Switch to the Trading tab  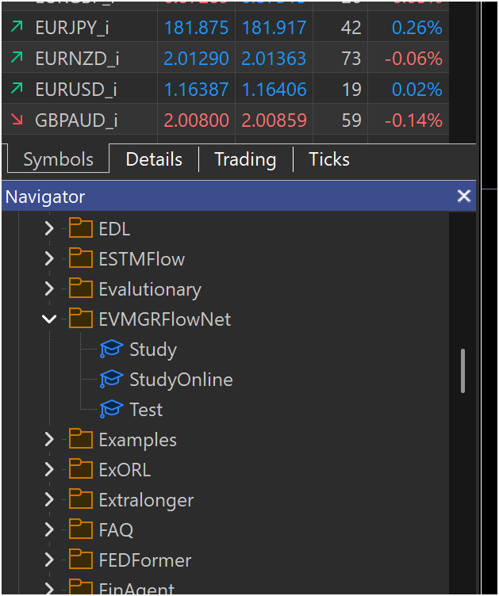[245, 159]
